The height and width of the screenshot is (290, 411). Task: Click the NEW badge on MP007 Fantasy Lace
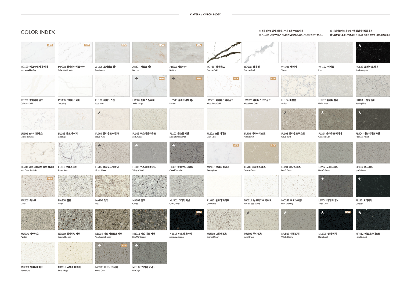point(236,145)
